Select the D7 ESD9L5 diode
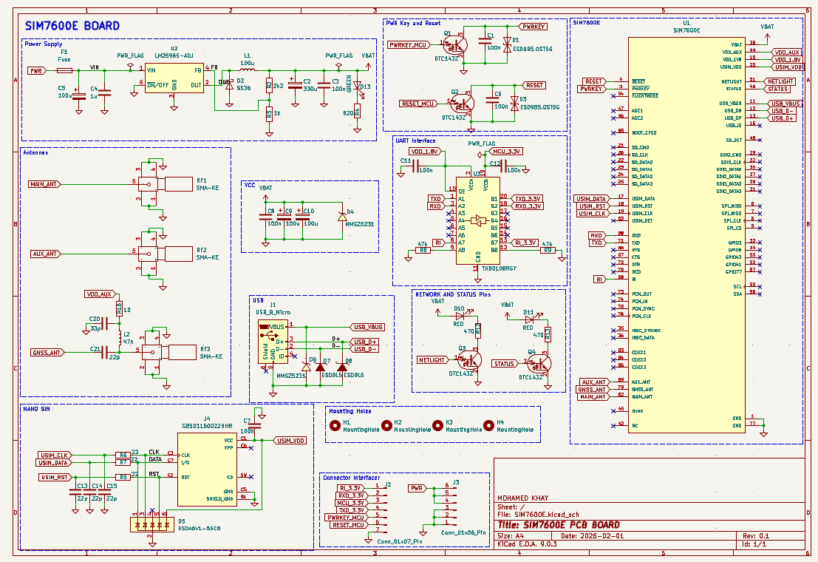Screen dimensions: 818x562 click(x=320, y=368)
